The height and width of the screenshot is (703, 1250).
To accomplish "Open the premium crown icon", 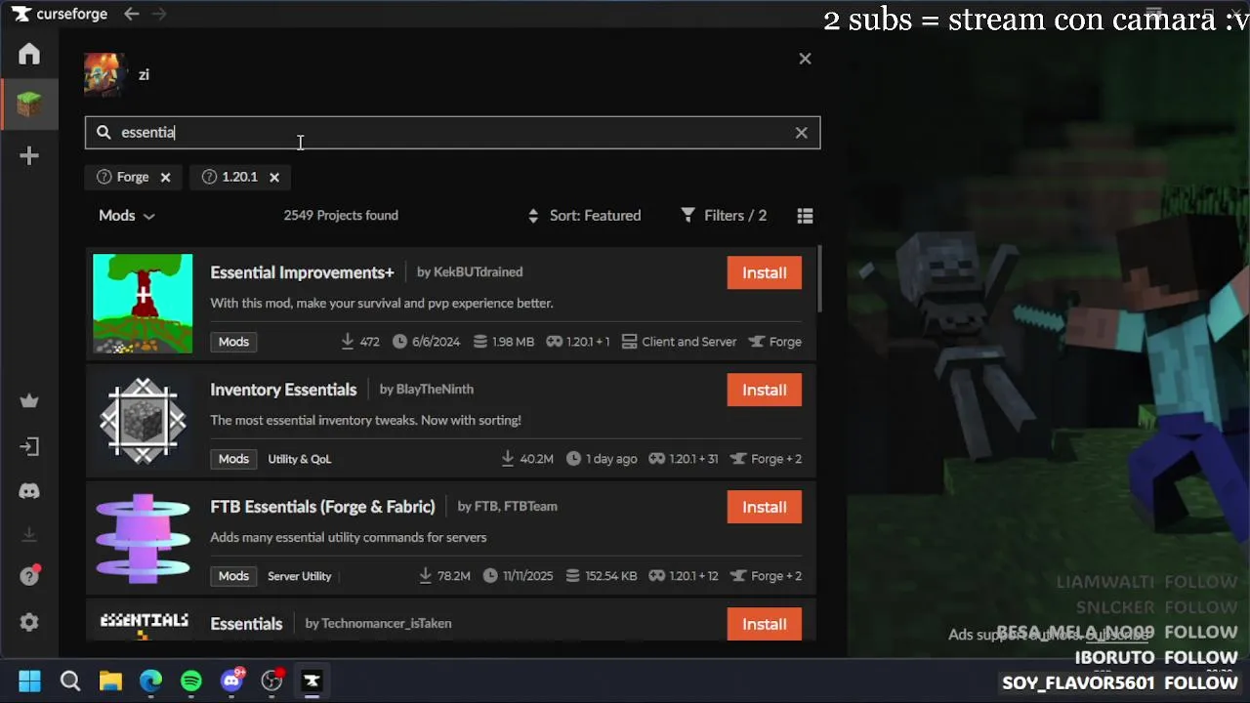I will coord(29,400).
